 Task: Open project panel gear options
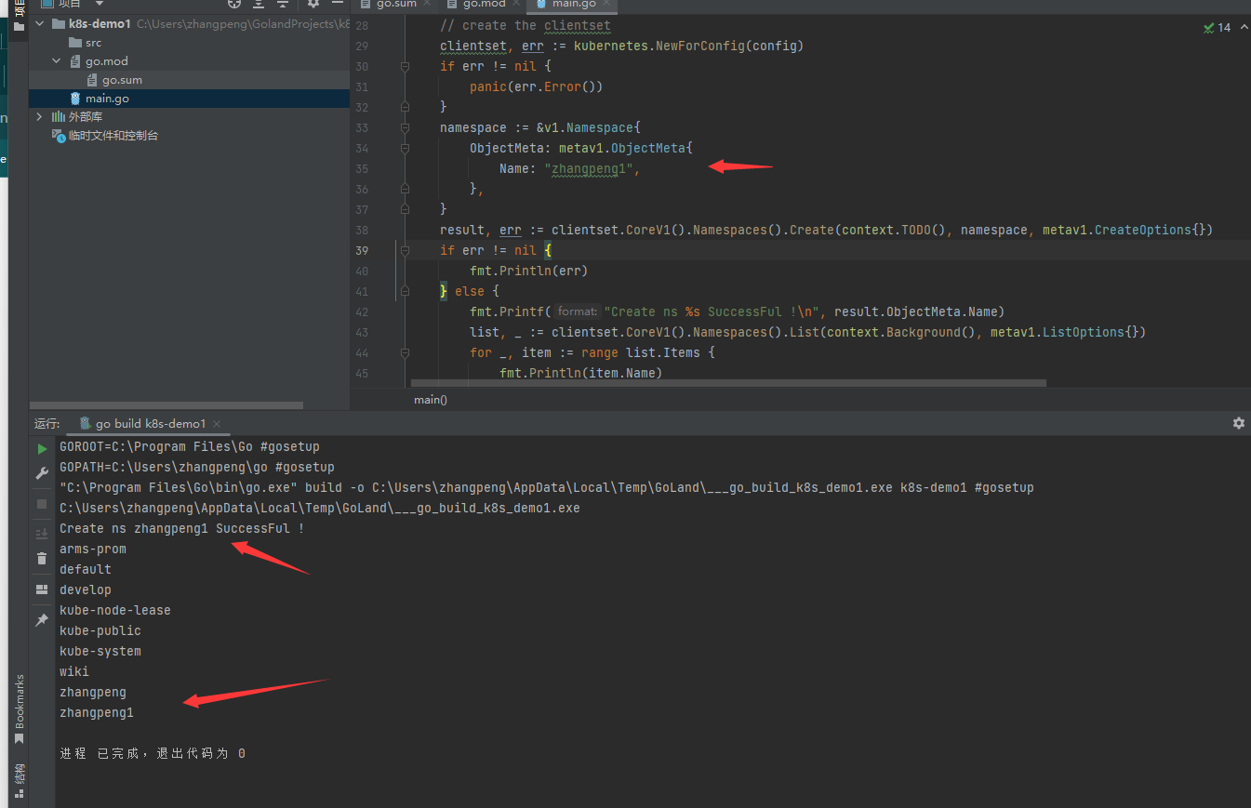pyautogui.click(x=313, y=4)
